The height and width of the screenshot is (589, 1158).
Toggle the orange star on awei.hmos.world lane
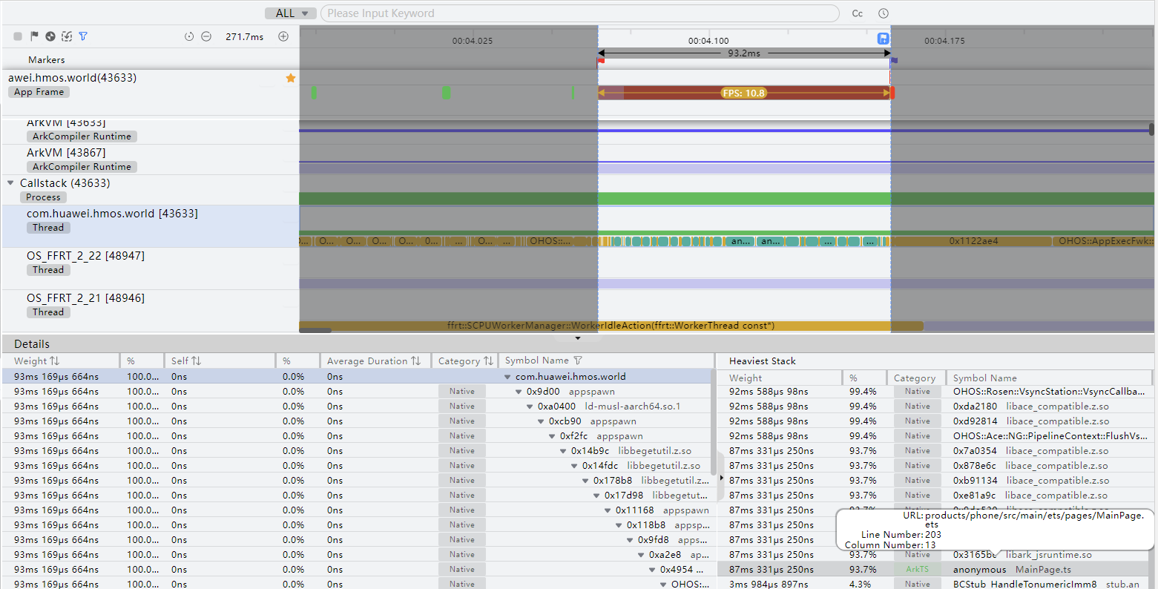click(291, 78)
